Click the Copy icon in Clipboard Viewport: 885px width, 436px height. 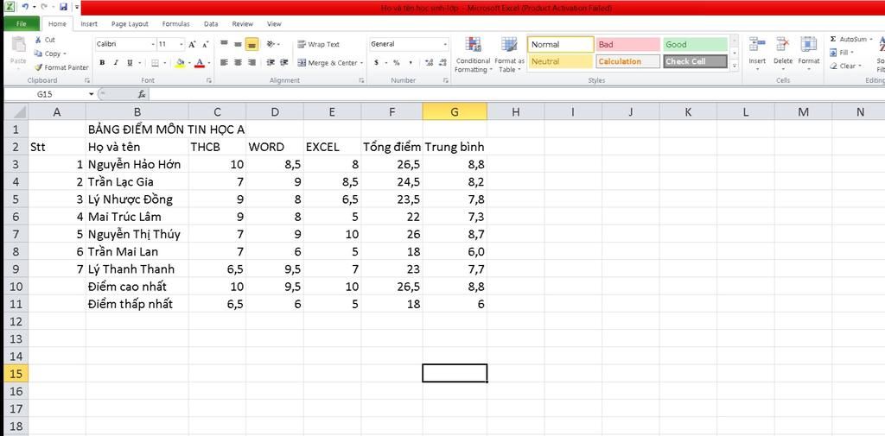38,54
